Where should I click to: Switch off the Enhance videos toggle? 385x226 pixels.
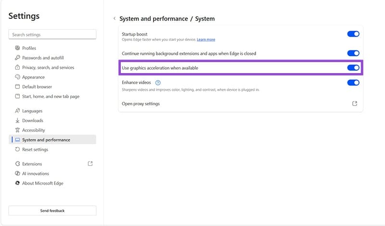pyautogui.click(x=353, y=83)
